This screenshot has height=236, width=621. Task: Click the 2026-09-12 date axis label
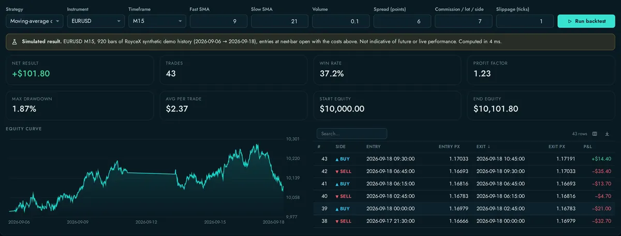[x=146, y=222]
